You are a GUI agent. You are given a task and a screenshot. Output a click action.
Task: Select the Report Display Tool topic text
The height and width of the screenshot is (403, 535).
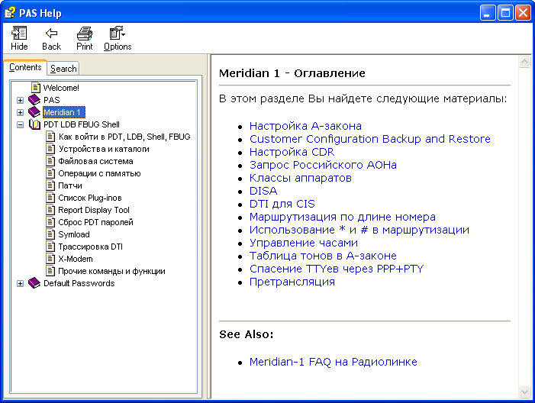pyautogui.click(x=94, y=210)
